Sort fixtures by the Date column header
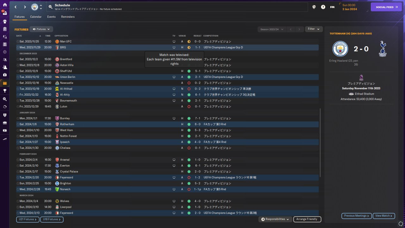405x228 pixels. [19, 36]
